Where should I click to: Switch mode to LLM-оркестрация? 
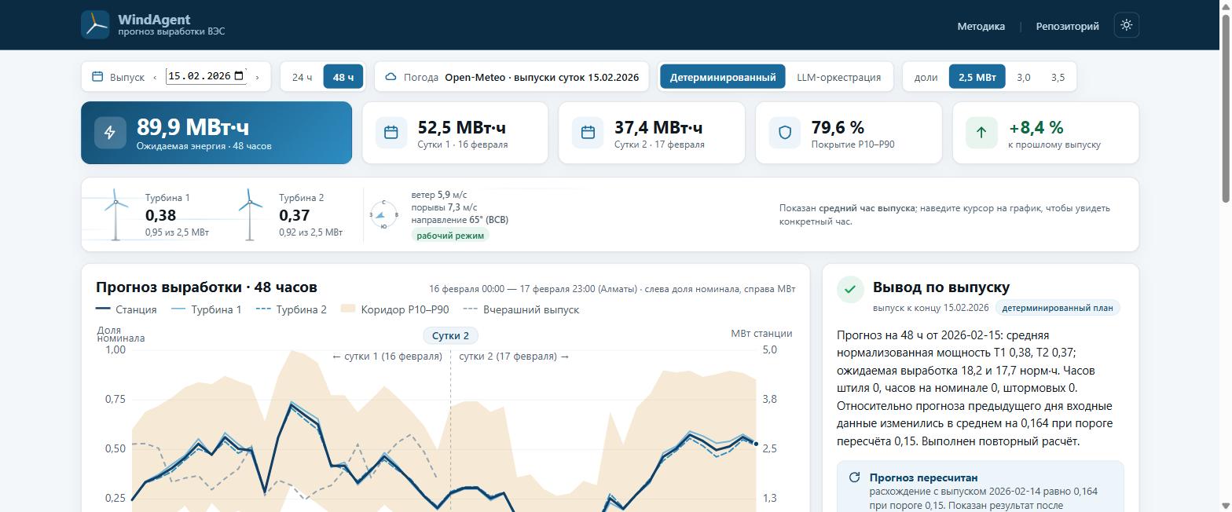[x=838, y=77]
